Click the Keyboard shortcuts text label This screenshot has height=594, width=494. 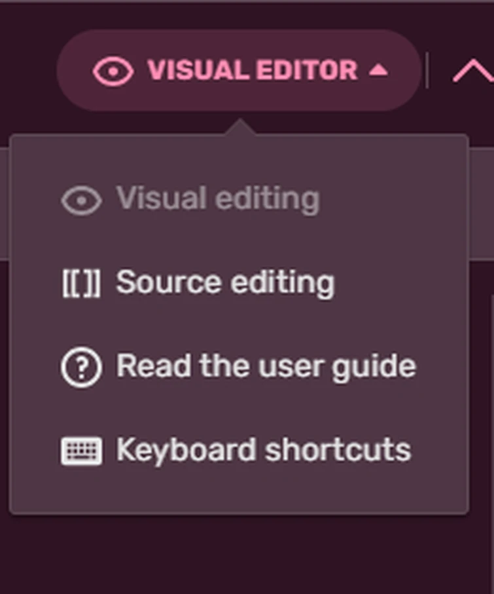coord(263,451)
